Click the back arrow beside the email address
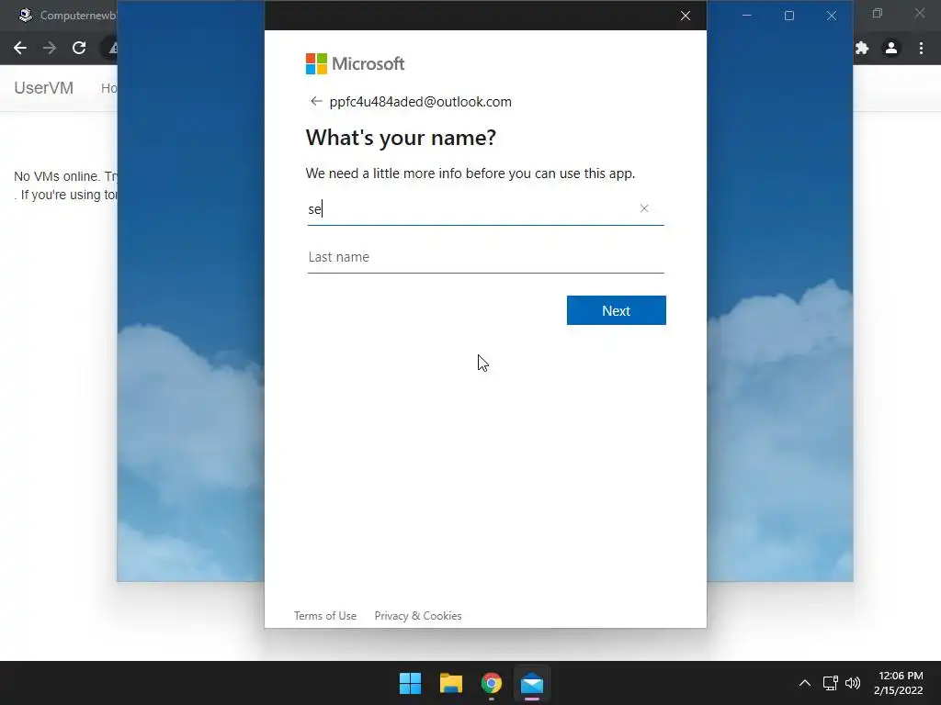This screenshot has height=705, width=941. pyautogui.click(x=316, y=101)
